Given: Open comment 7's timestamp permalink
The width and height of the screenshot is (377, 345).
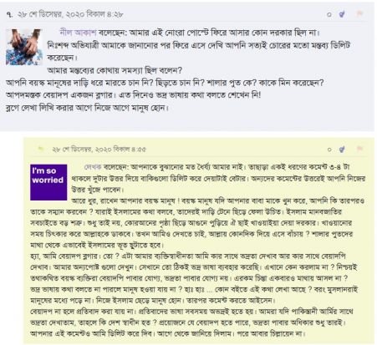Looking at the screenshot, I should click(x=70, y=14).
